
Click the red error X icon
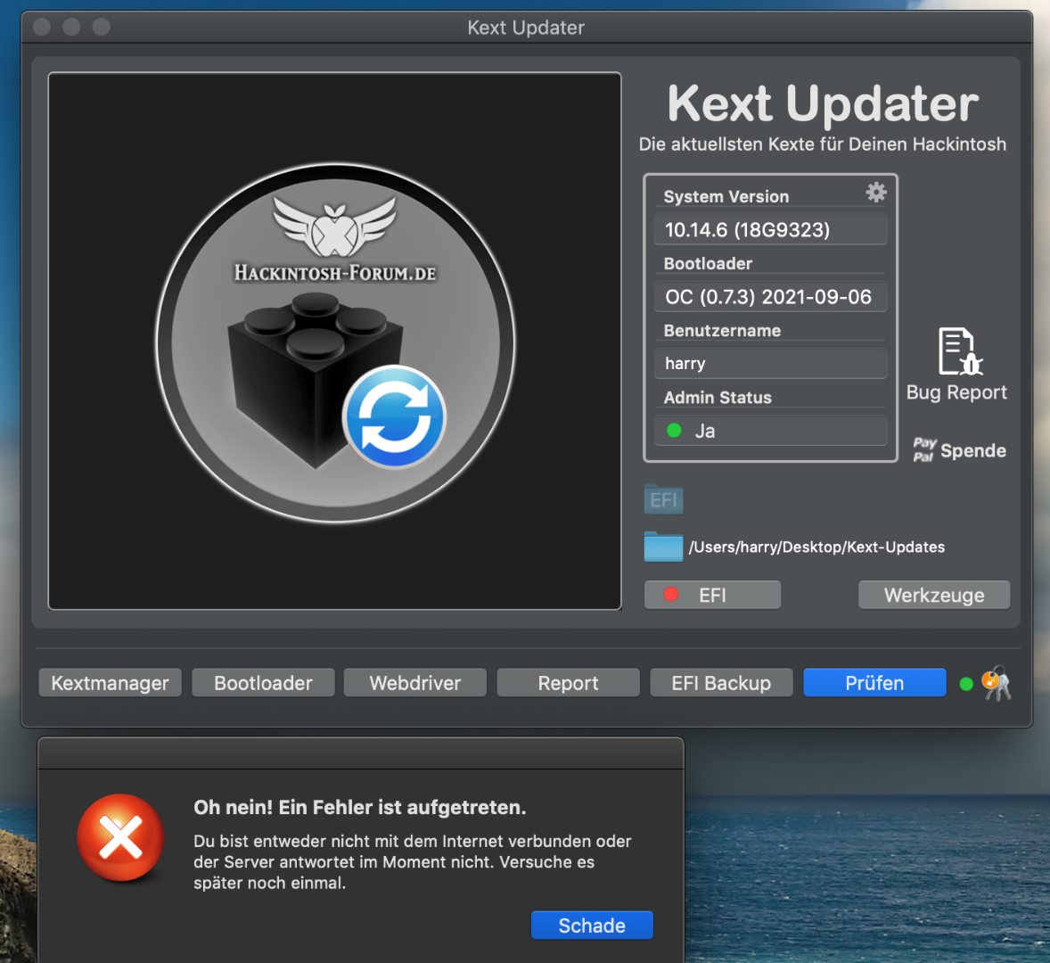(120, 838)
